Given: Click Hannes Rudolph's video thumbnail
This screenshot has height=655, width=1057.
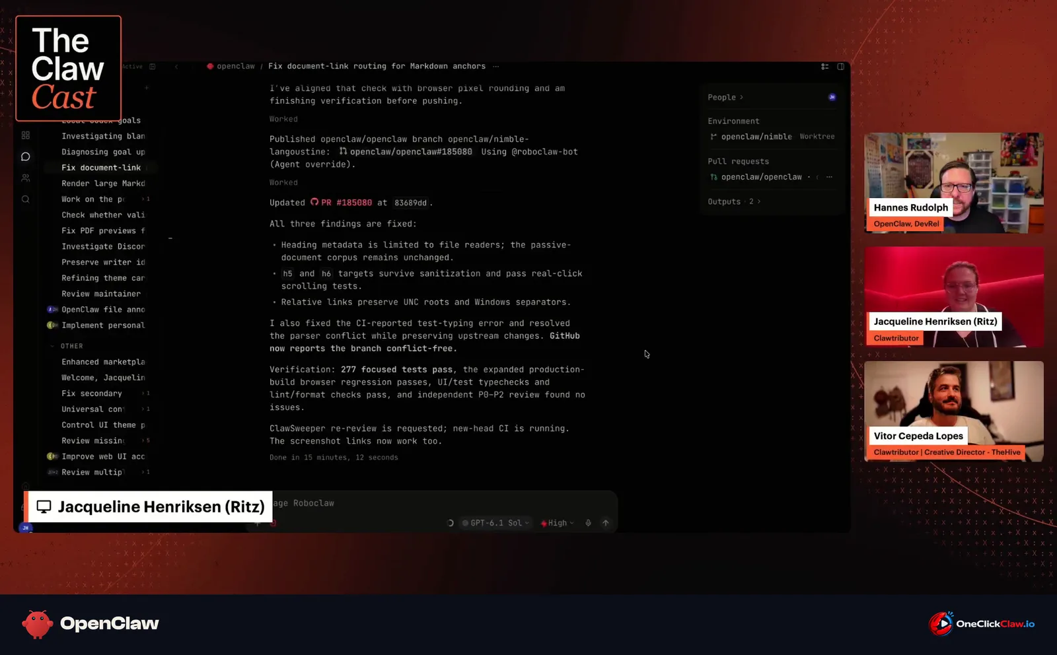Looking at the screenshot, I should click(954, 183).
